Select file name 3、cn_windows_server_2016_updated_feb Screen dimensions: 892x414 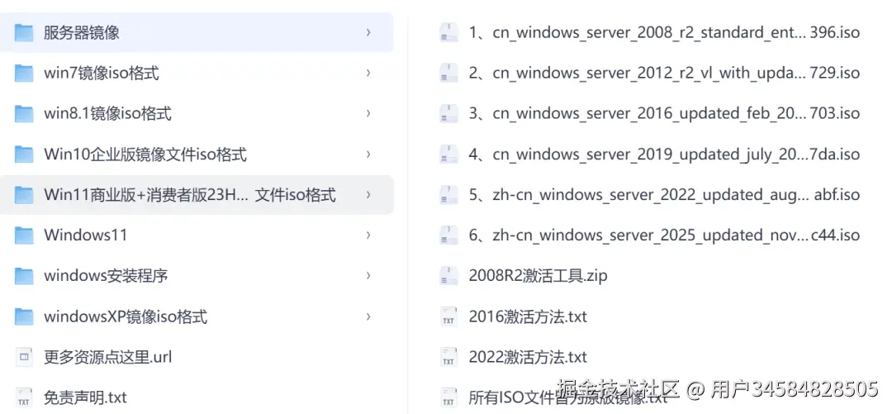[664, 114]
